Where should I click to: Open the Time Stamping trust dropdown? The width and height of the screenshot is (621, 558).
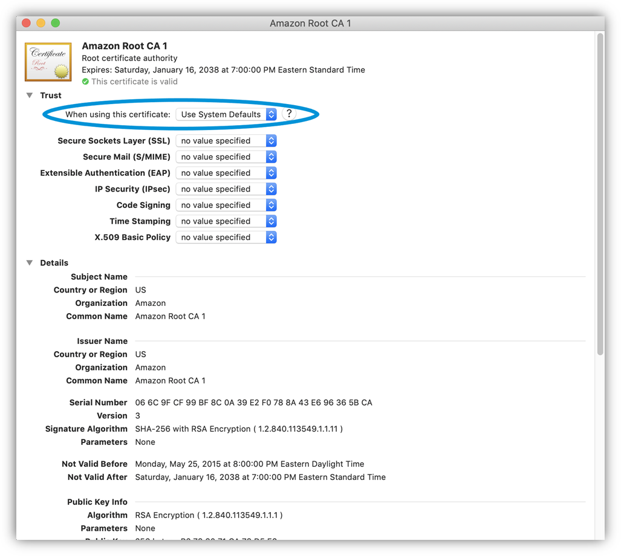(x=226, y=221)
